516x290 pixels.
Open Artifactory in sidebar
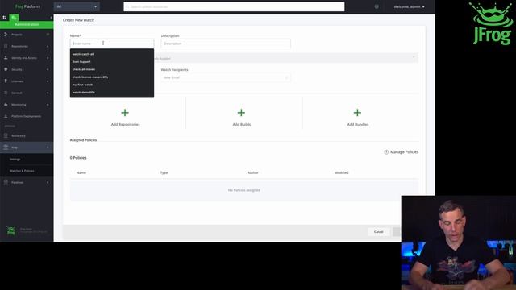tap(18, 135)
